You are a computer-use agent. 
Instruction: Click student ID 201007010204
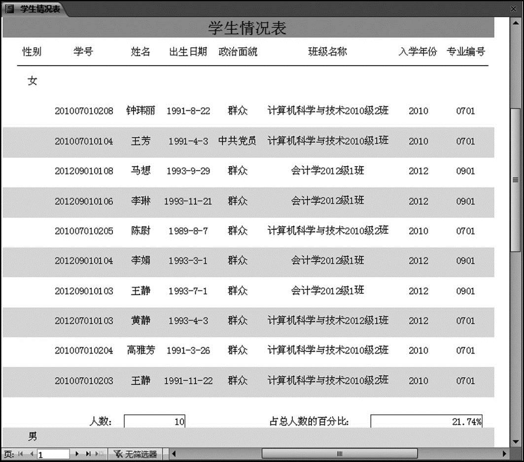pos(84,351)
